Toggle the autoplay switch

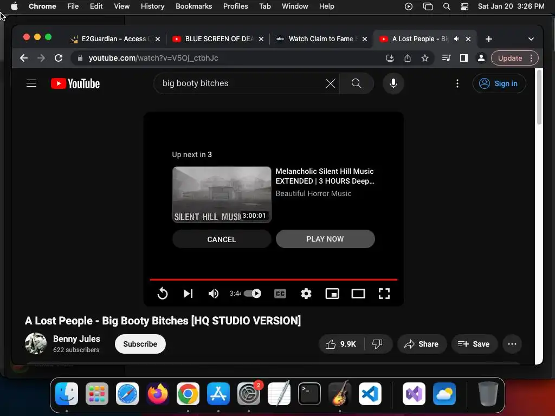(x=253, y=294)
